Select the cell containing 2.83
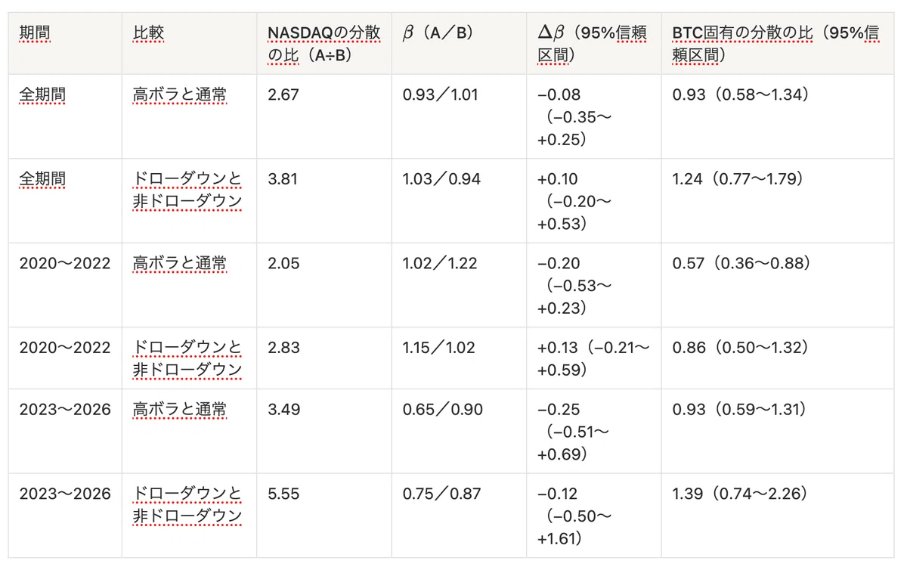Viewport: 907px width, 570px height. click(324, 358)
